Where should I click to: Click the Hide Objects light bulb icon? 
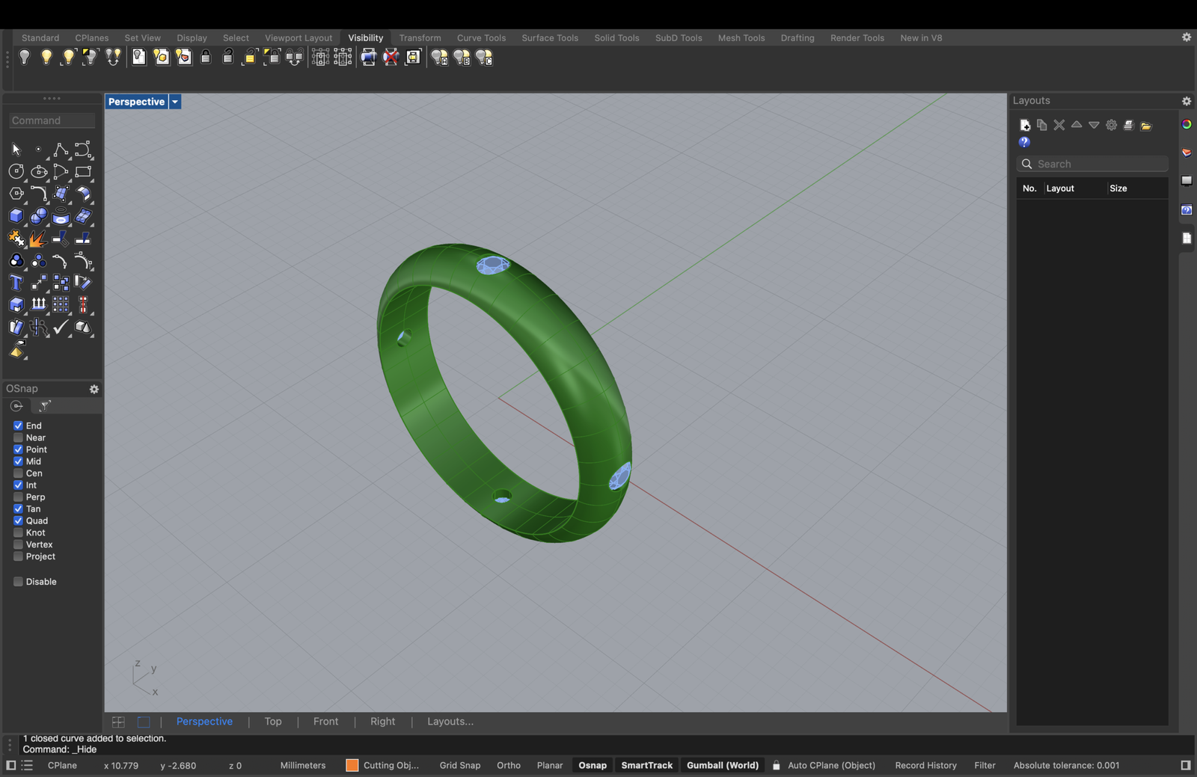tap(25, 58)
